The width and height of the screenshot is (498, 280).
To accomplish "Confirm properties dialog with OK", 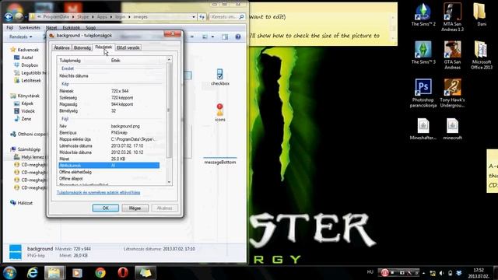I will (106, 208).
